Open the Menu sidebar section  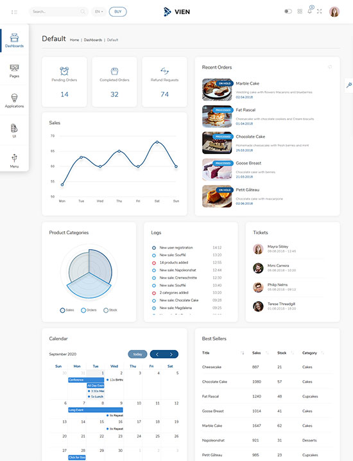click(14, 161)
